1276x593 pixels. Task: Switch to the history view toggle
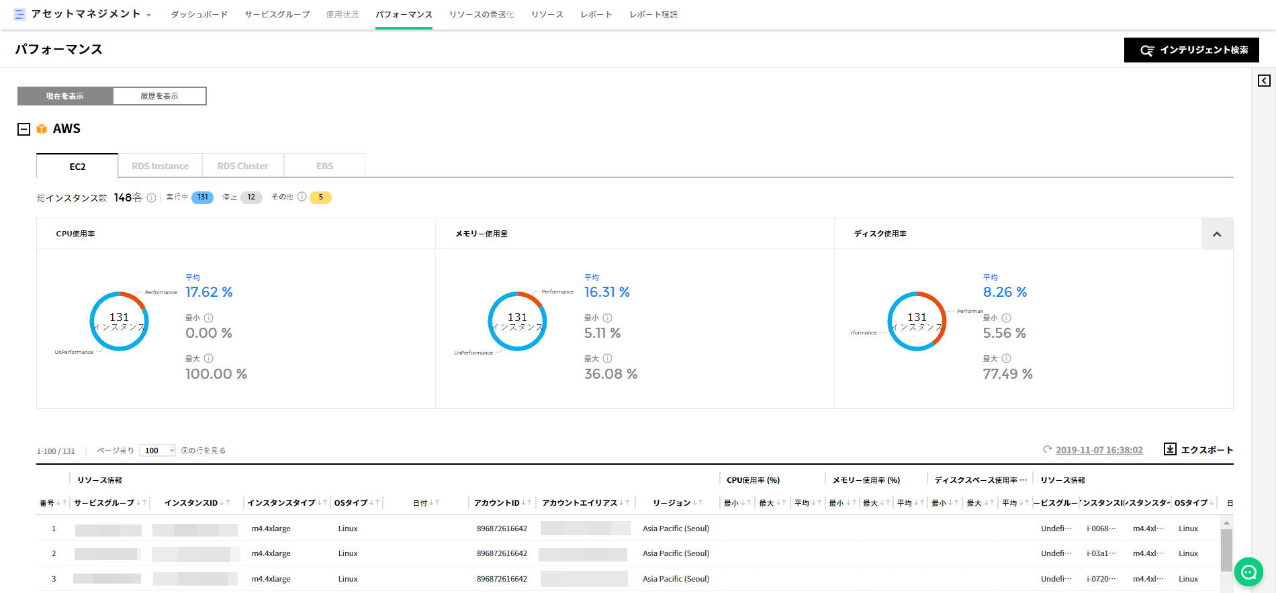pyautogui.click(x=159, y=96)
